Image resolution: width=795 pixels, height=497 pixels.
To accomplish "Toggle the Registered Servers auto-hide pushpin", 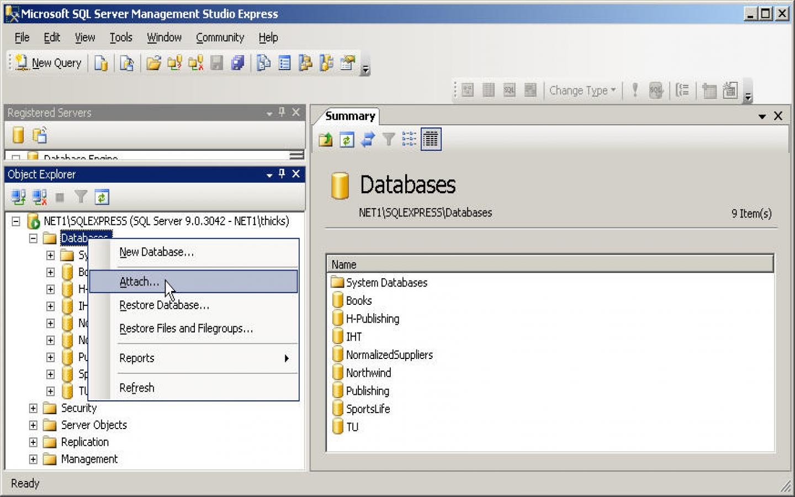I will click(282, 112).
